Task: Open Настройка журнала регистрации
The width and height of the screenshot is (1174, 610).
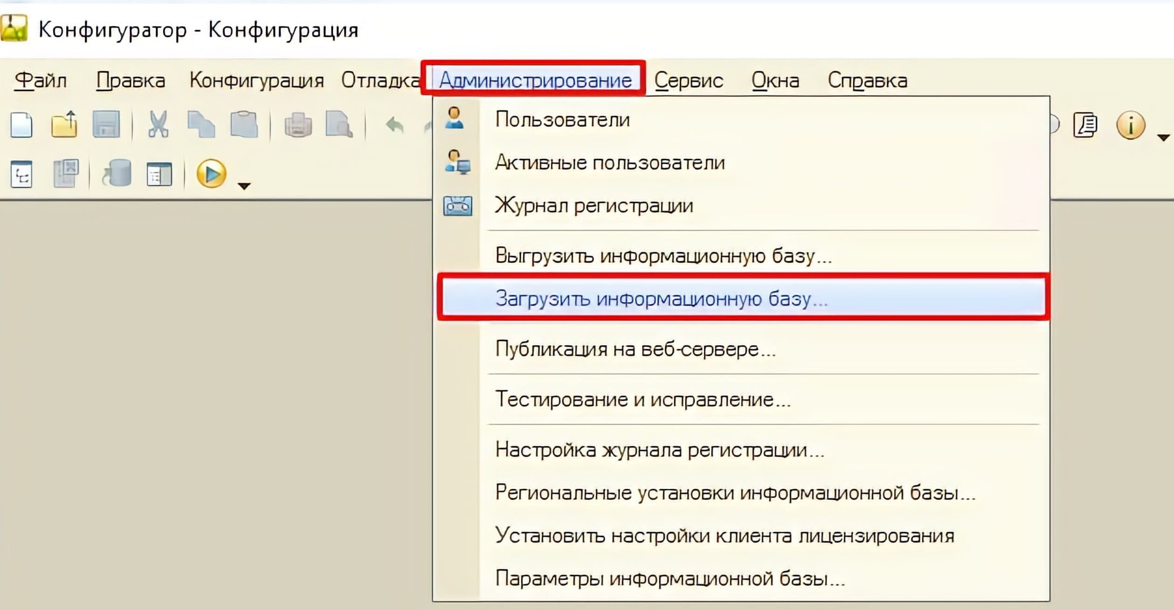Action: pos(741,450)
